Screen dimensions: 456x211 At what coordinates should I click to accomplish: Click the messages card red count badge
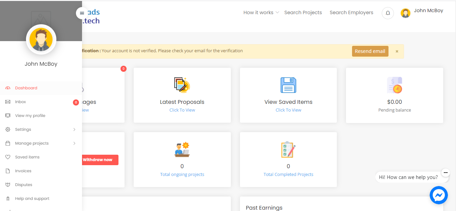124,69
